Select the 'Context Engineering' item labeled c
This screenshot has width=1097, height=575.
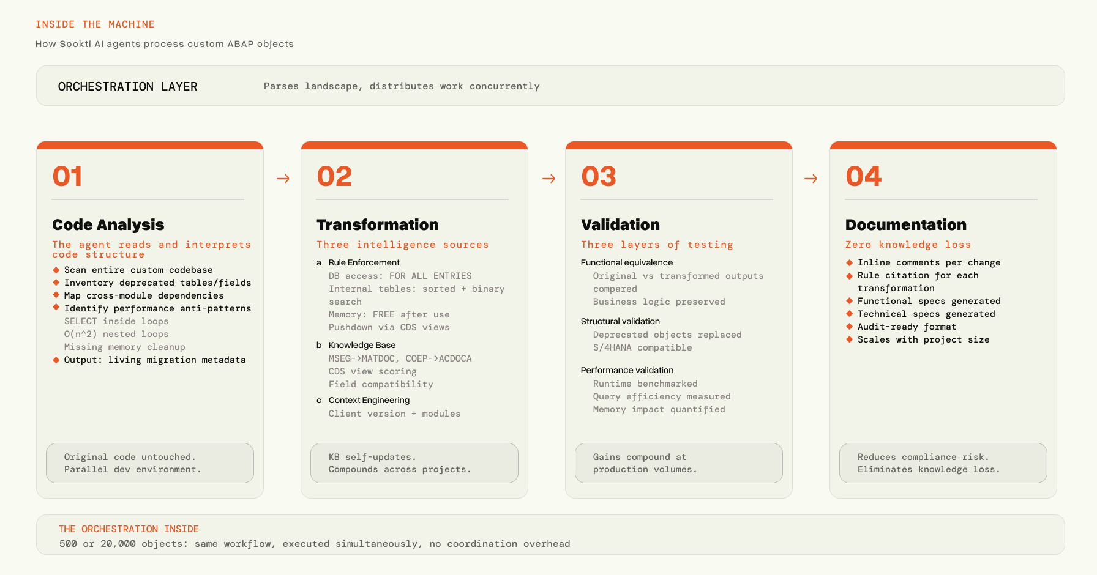pyautogui.click(x=369, y=400)
